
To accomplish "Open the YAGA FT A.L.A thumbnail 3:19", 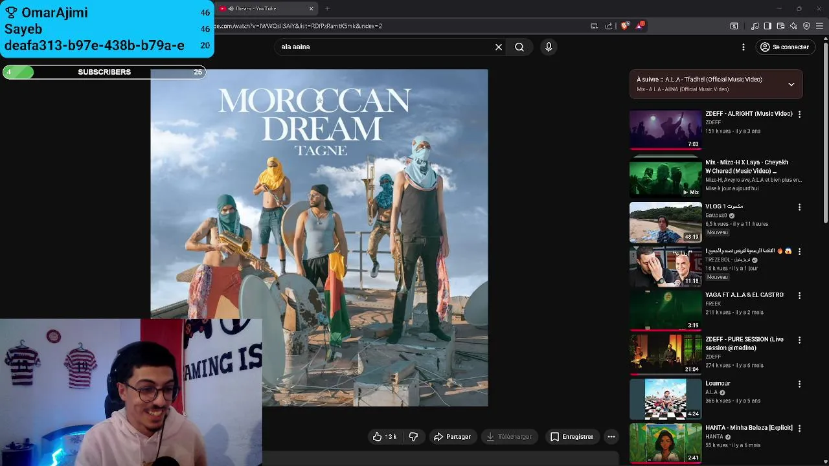I will (x=665, y=311).
